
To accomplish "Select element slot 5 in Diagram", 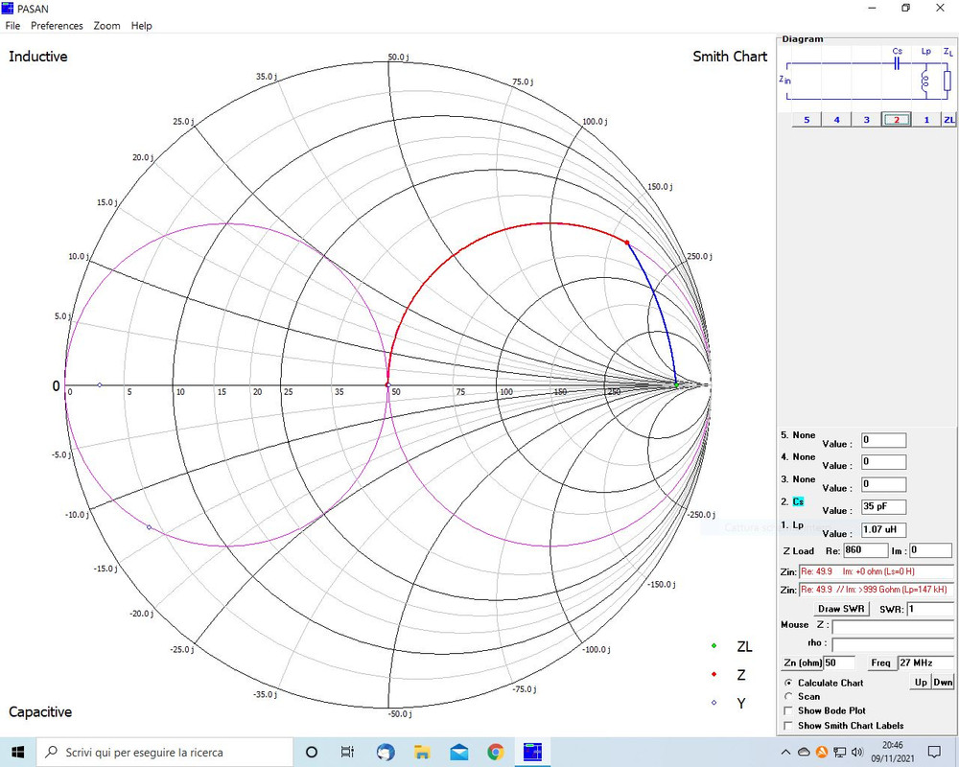I will coord(807,120).
